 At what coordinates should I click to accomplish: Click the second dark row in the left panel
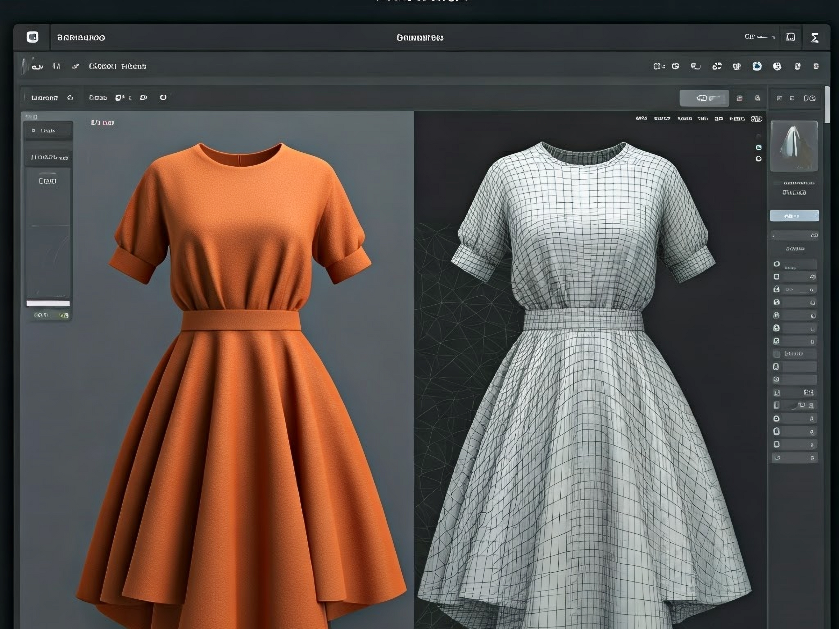pos(49,157)
